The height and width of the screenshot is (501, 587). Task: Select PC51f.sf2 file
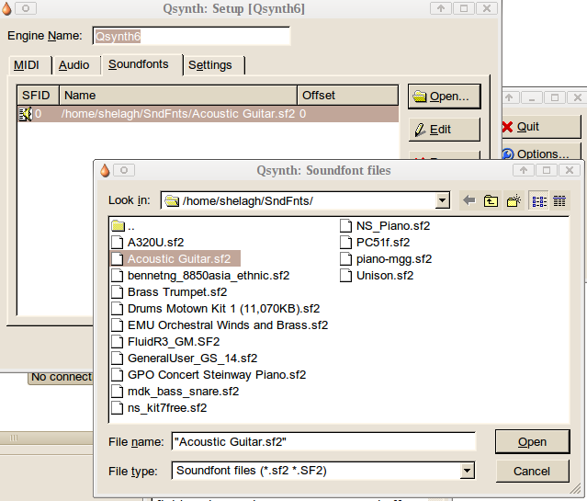(x=383, y=243)
